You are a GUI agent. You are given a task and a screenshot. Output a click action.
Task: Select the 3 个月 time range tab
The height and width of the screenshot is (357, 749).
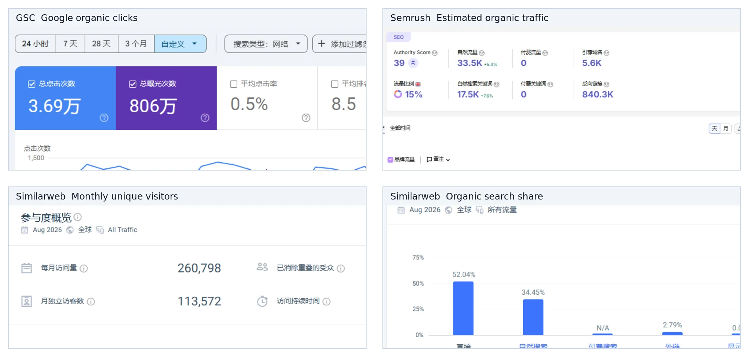[136, 44]
